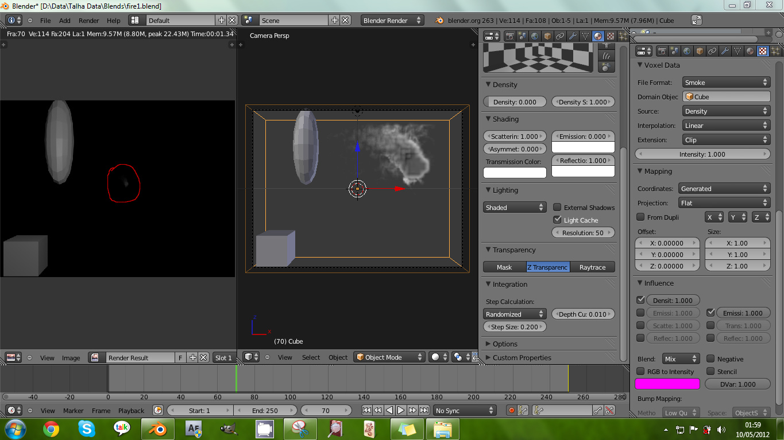Uncheck the Light Cache checkbox
This screenshot has height=440, width=784.
pos(557,220)
